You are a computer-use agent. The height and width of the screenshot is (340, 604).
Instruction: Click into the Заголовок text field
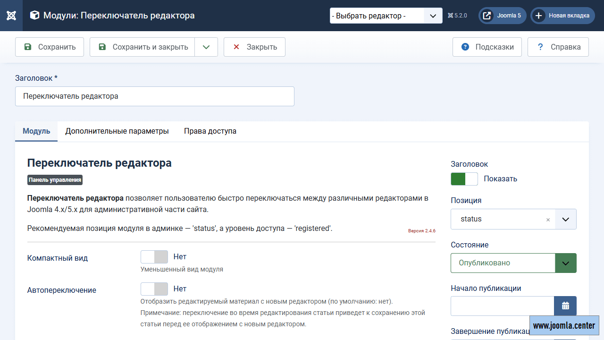pos(155,96)
